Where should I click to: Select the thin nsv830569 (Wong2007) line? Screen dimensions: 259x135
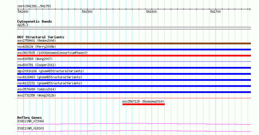point(134,61)
